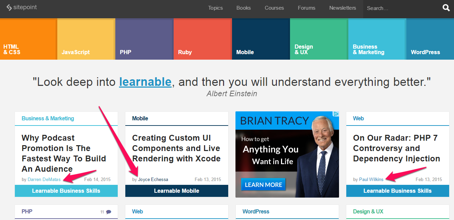The width and height of the screenshot is (454, 220).
Task: Click Learnable Business Skills under PHP 7 article
Action: coord(398,191)
